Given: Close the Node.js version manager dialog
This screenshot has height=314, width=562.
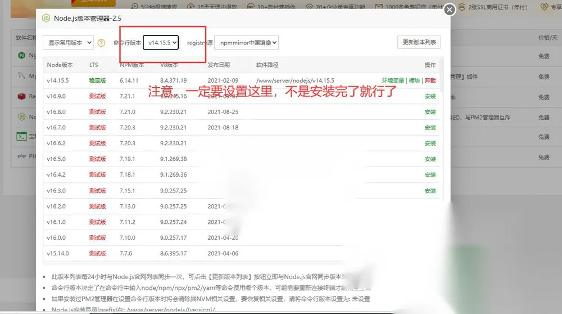Looking at the screenshot, I should pyautogui.click(x=450, y=10).
